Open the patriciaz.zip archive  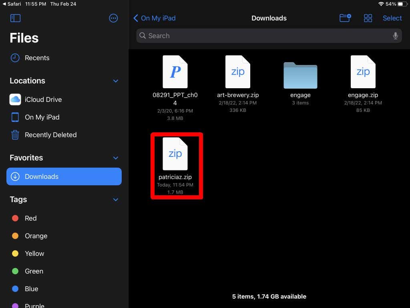coord(175,154)
